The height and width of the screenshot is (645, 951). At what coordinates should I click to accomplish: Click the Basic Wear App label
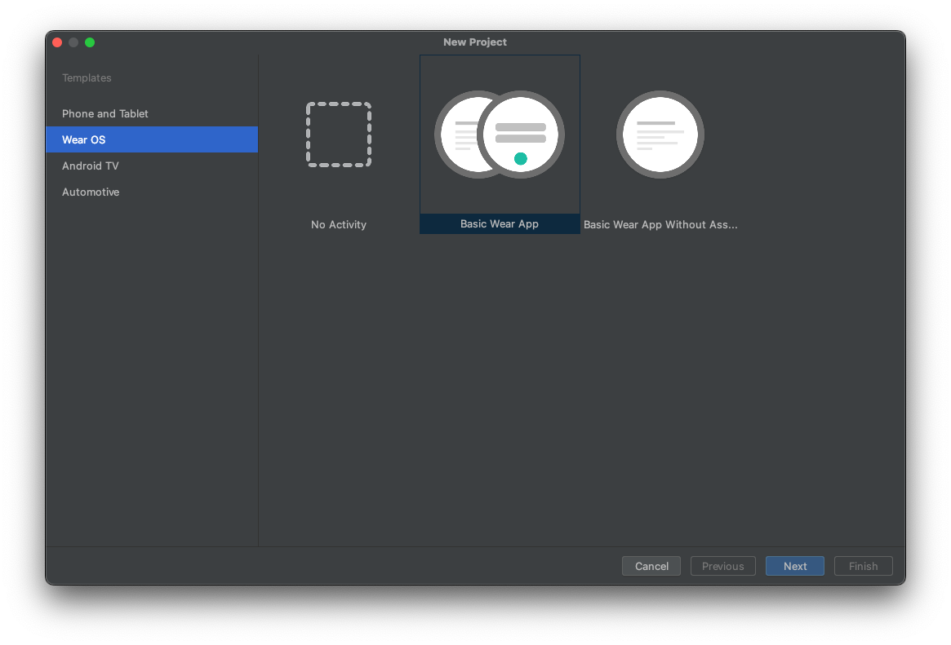tap(500, 224)
